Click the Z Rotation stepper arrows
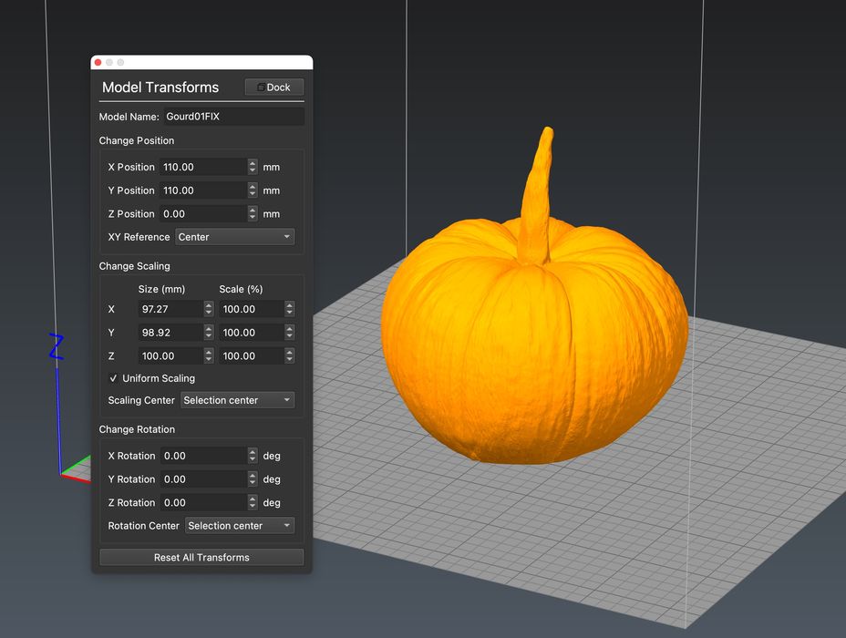This screenshot has width=846, height=638. 253,503
